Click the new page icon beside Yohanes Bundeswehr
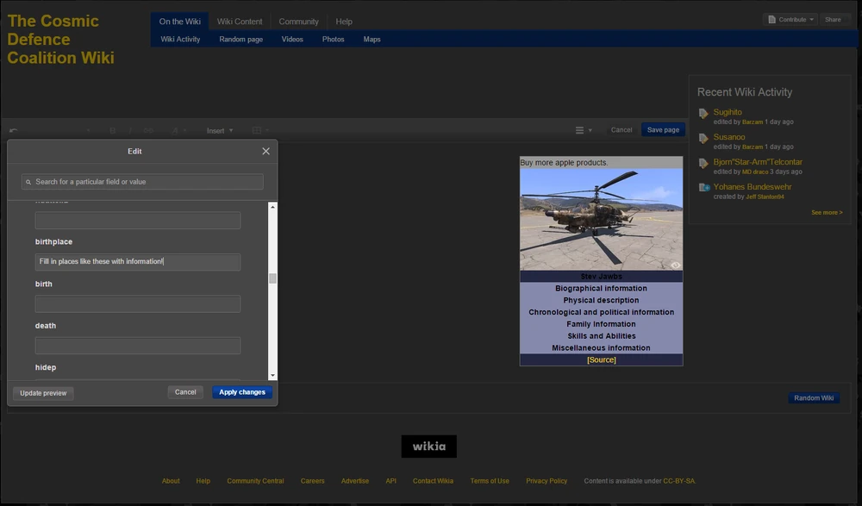This screenshot has width=862, height=506. [704, 187]
